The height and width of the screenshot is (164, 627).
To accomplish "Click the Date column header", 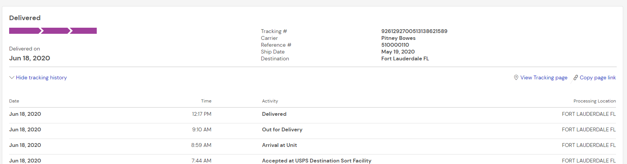I will pos(14,101).
